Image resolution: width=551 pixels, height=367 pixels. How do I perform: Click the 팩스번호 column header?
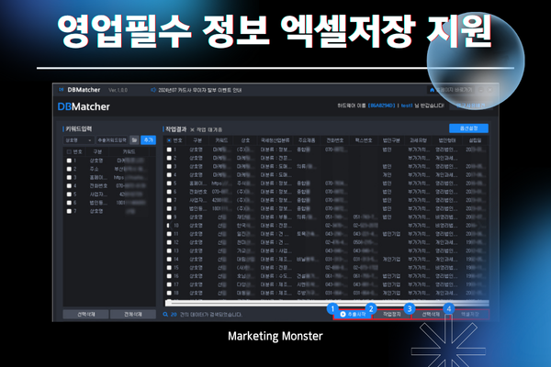364,140
